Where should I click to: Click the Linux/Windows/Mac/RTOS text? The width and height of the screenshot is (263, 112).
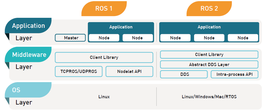pos(209,97)
